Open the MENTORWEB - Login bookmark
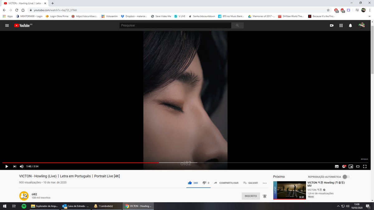 tap(29, 16)
